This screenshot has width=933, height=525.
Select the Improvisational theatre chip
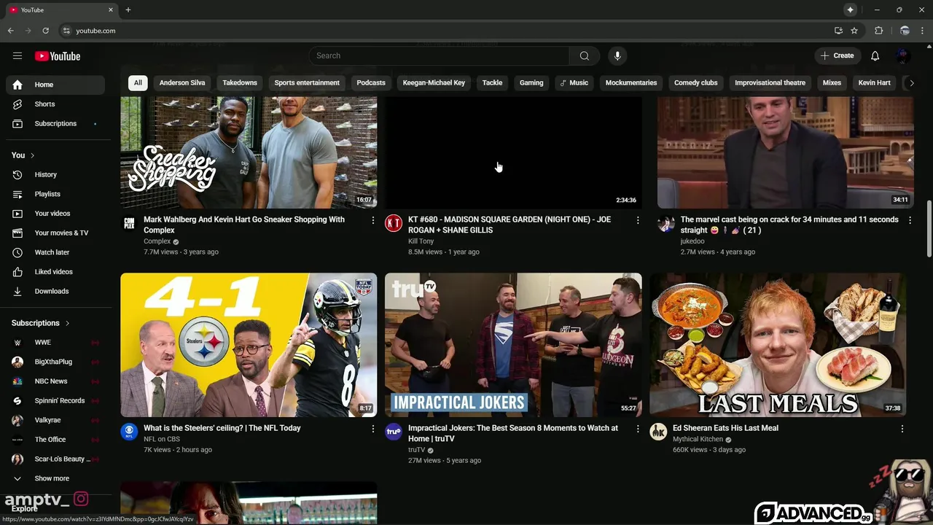[770, 83]
